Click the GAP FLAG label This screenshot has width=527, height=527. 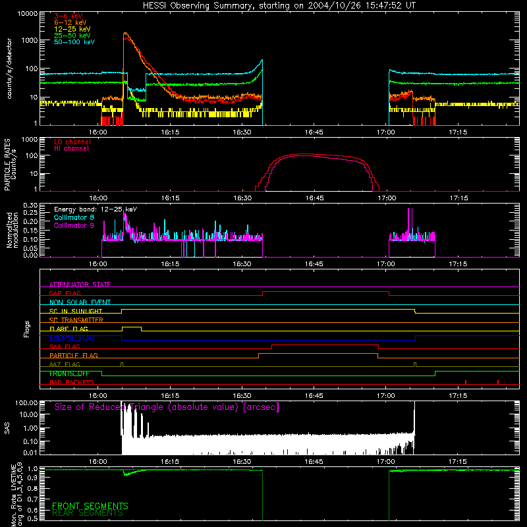65,293
